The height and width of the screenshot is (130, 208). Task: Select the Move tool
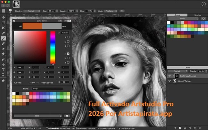pyautogui.click(x=3, y=18)
